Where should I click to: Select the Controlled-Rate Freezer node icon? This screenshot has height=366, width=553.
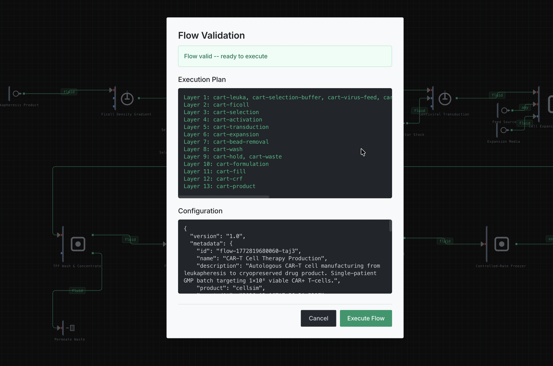tap(502, 244)
